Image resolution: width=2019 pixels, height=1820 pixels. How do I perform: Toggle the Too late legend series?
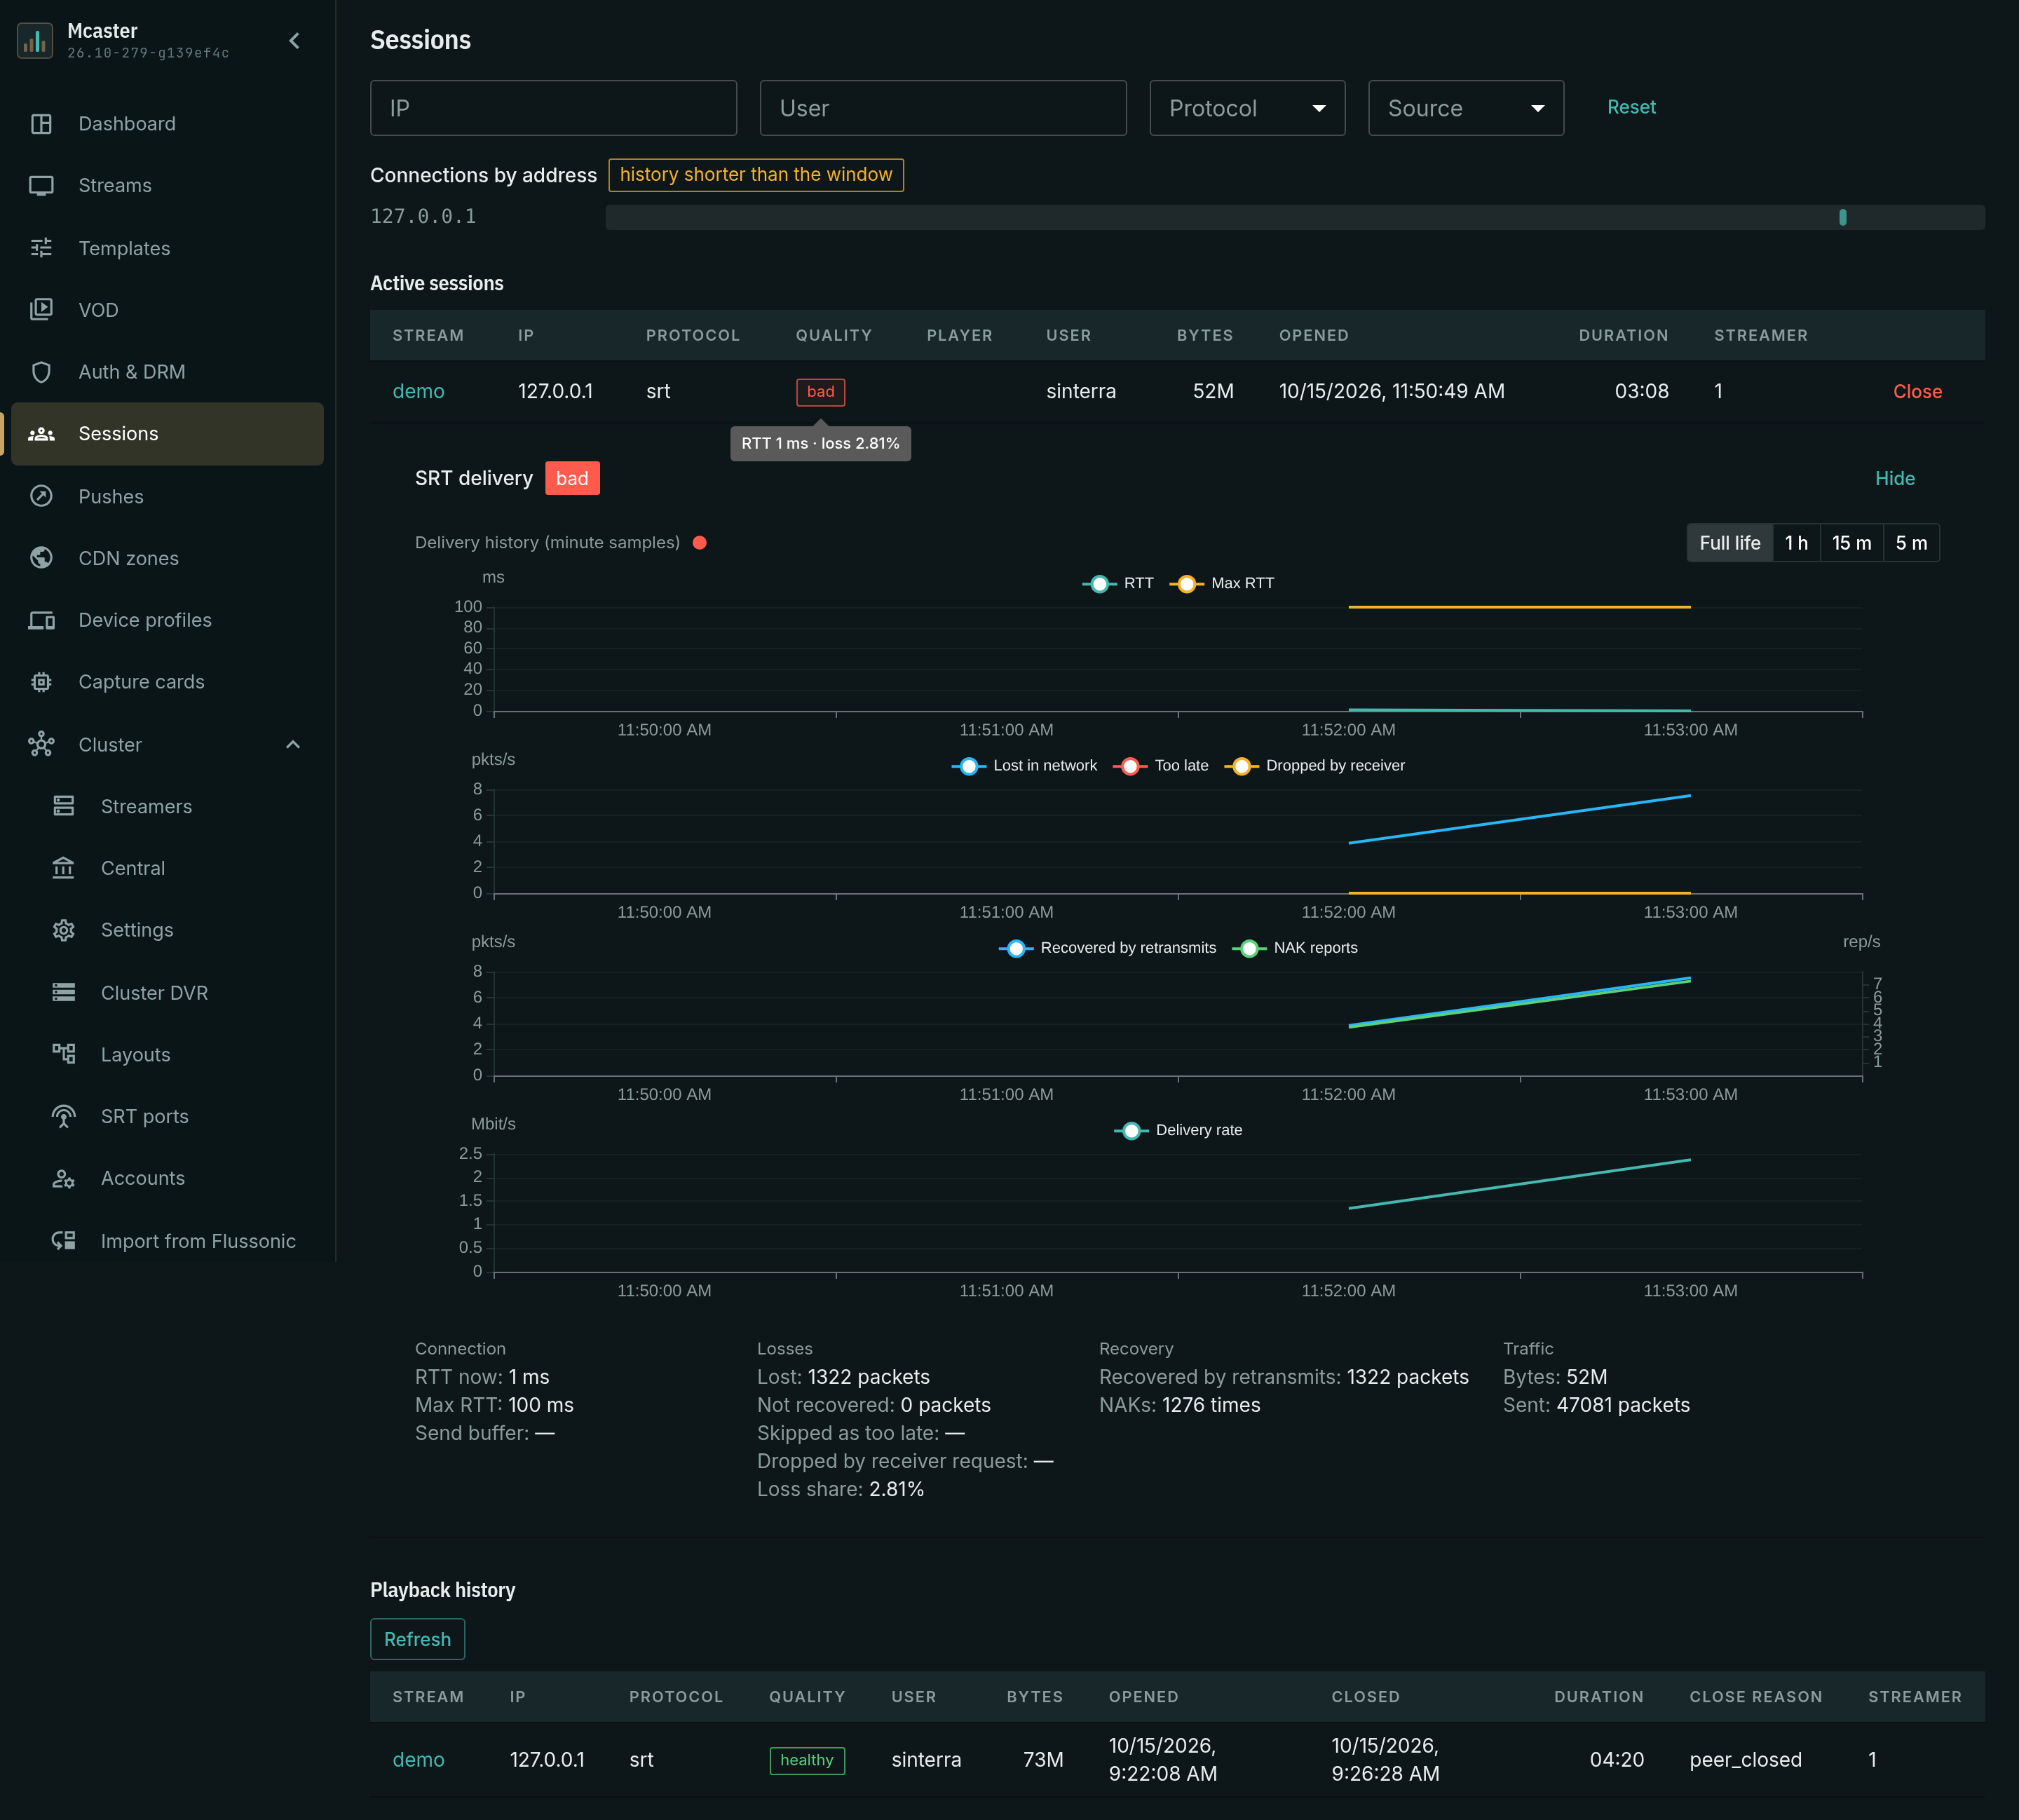tap(1160, 765)
